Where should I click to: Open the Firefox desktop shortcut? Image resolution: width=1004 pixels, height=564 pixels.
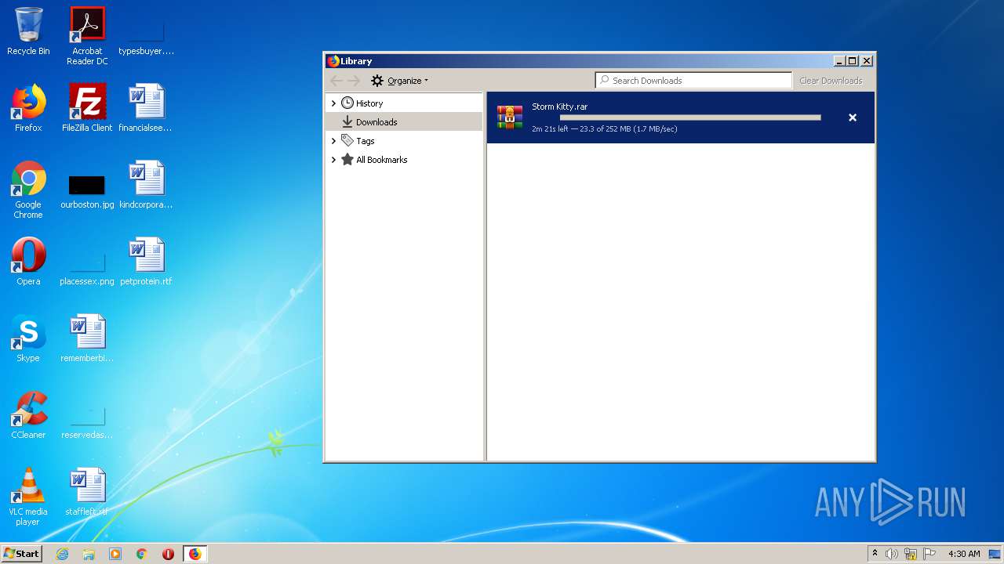[x=28, y=108]
